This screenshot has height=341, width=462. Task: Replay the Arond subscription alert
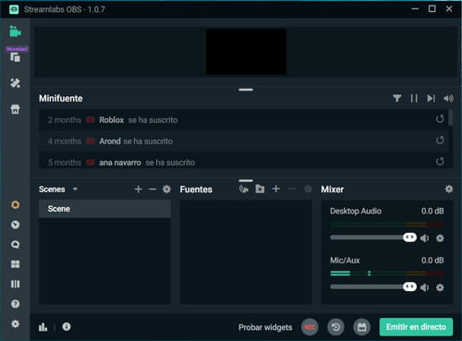pyautogui.click(x=440, y=140)
